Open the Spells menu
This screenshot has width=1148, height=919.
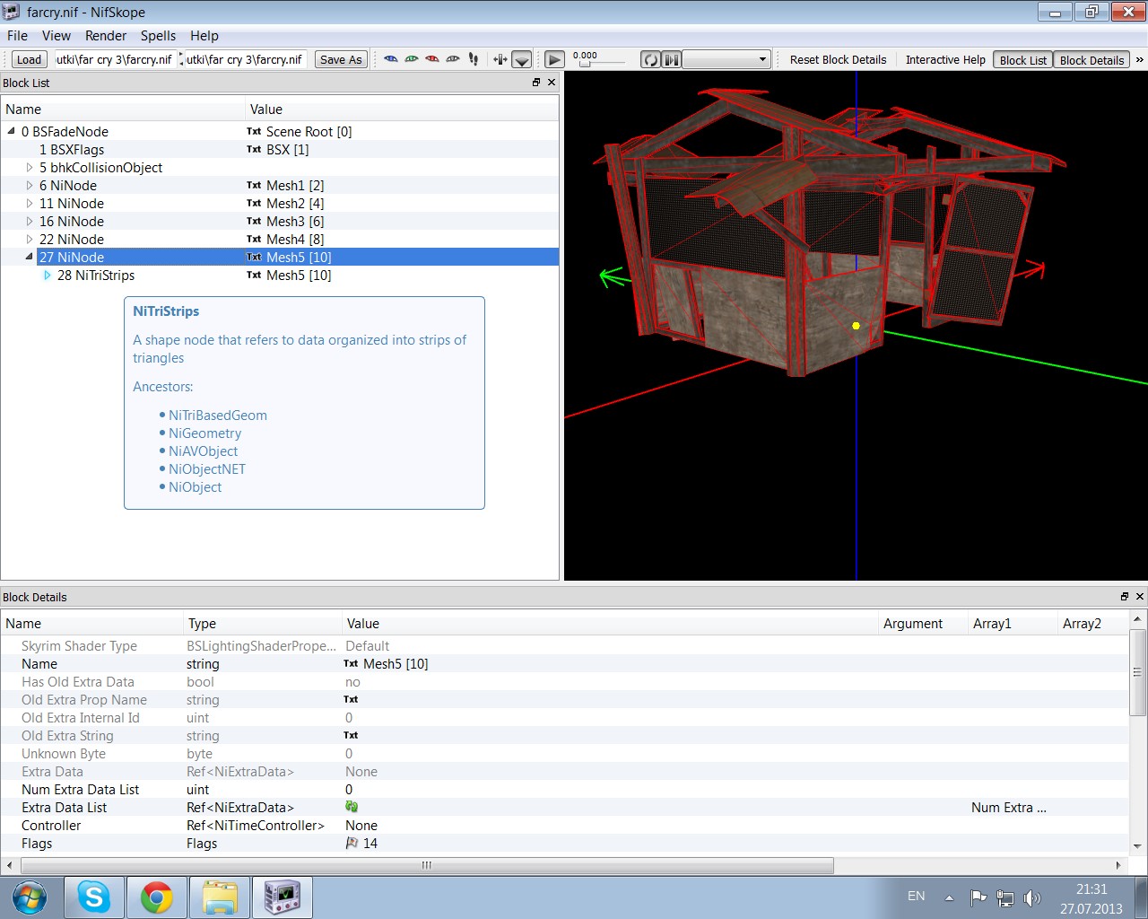point(158,36)
